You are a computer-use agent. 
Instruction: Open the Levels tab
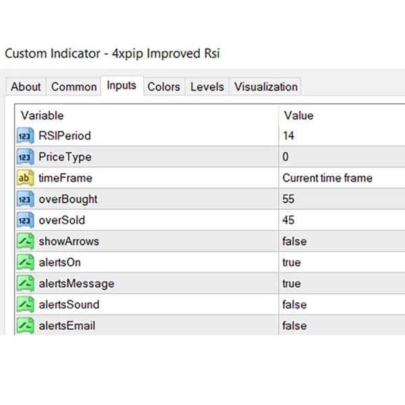207,86
